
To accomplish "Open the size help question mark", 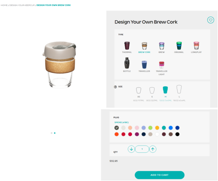I will [115, 87].
